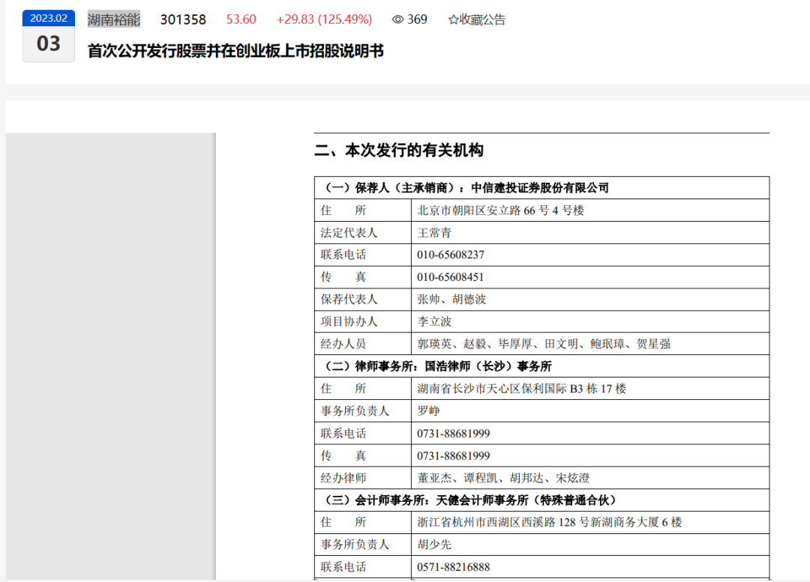This screenshot has height=582, width=810.
Task: Click the 收藏公告 star icon
Action: pyautogui.click(x=453, y=19)
